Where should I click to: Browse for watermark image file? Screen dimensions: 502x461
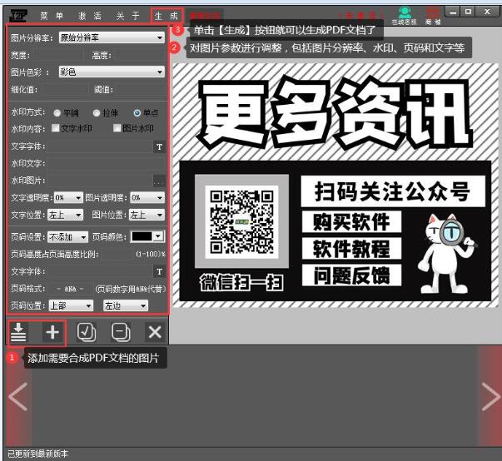[159, 181]
